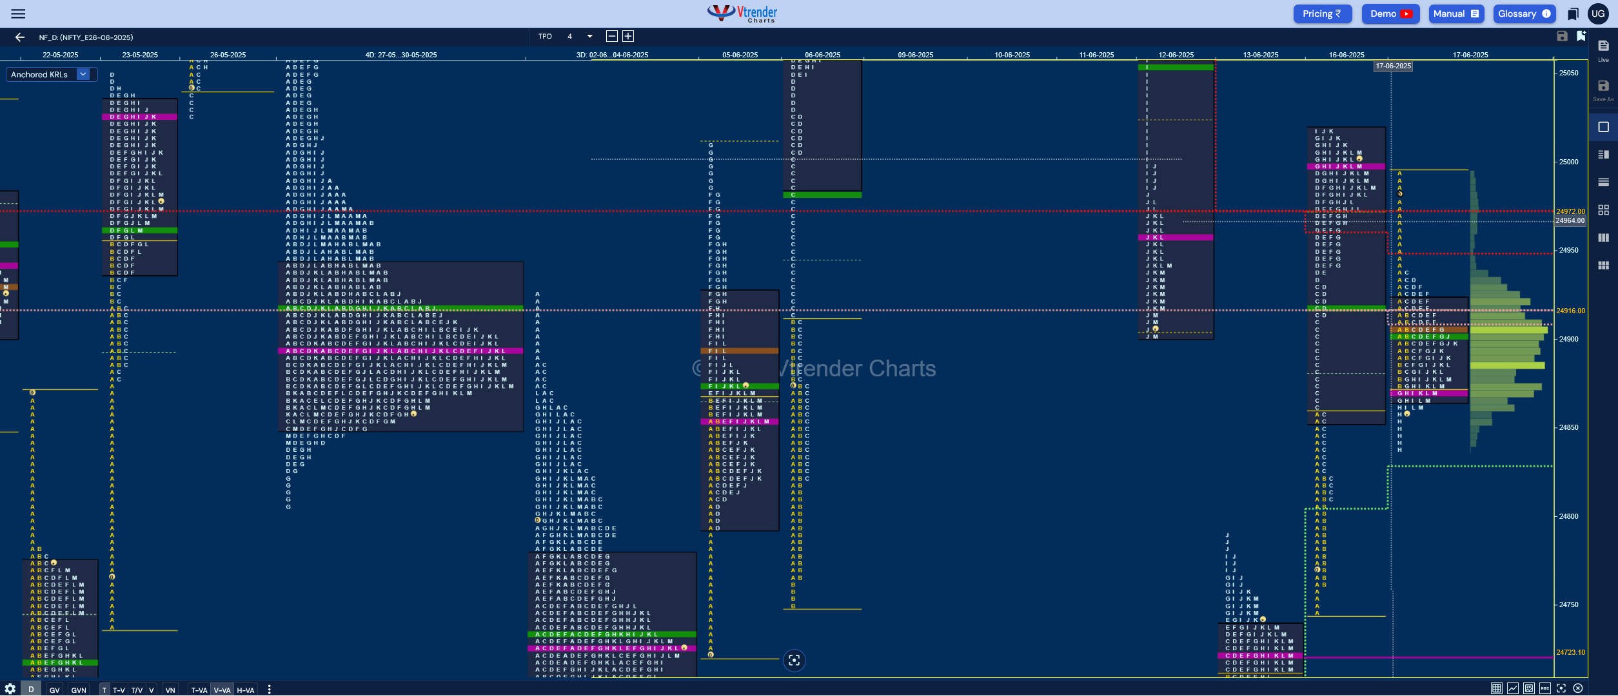Select horizontal rows layout icon

1603,182
